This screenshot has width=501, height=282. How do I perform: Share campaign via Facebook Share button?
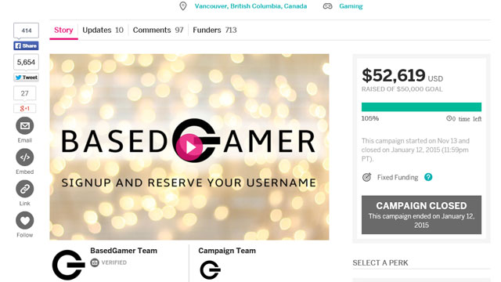(26, 45)
